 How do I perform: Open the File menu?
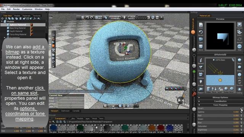coord(3,9)
